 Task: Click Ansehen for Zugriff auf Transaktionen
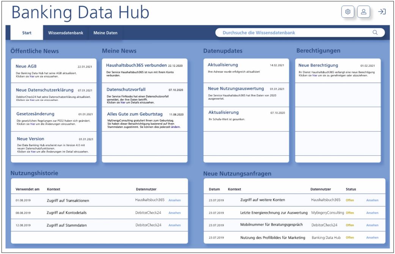175,200
